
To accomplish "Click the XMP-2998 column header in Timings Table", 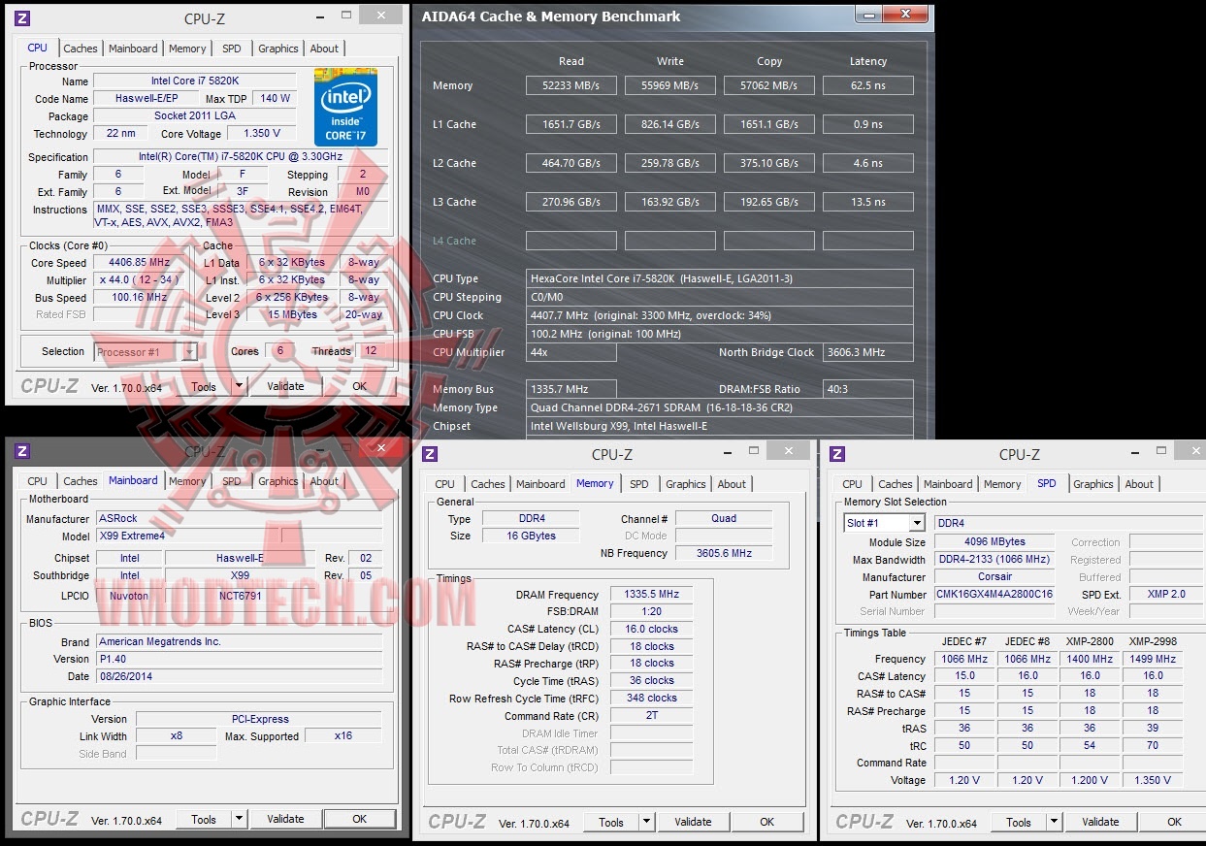I will (x=1153, y=641).
